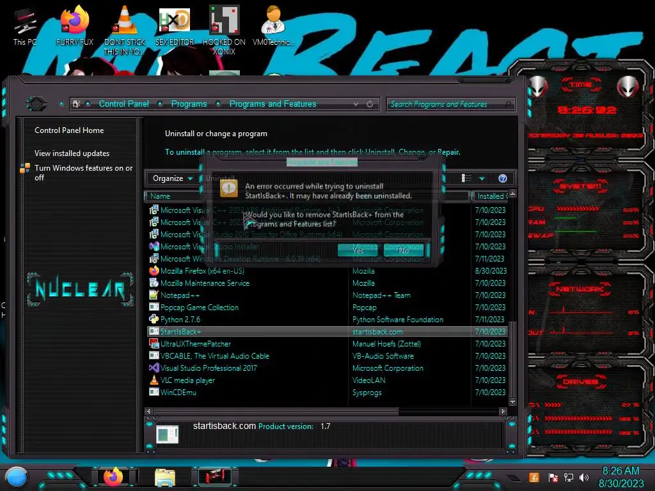This screenshot has height=491, width=655.
Task: Click the DRIVES gadget panel header
Action: click(x=580, y=382)
